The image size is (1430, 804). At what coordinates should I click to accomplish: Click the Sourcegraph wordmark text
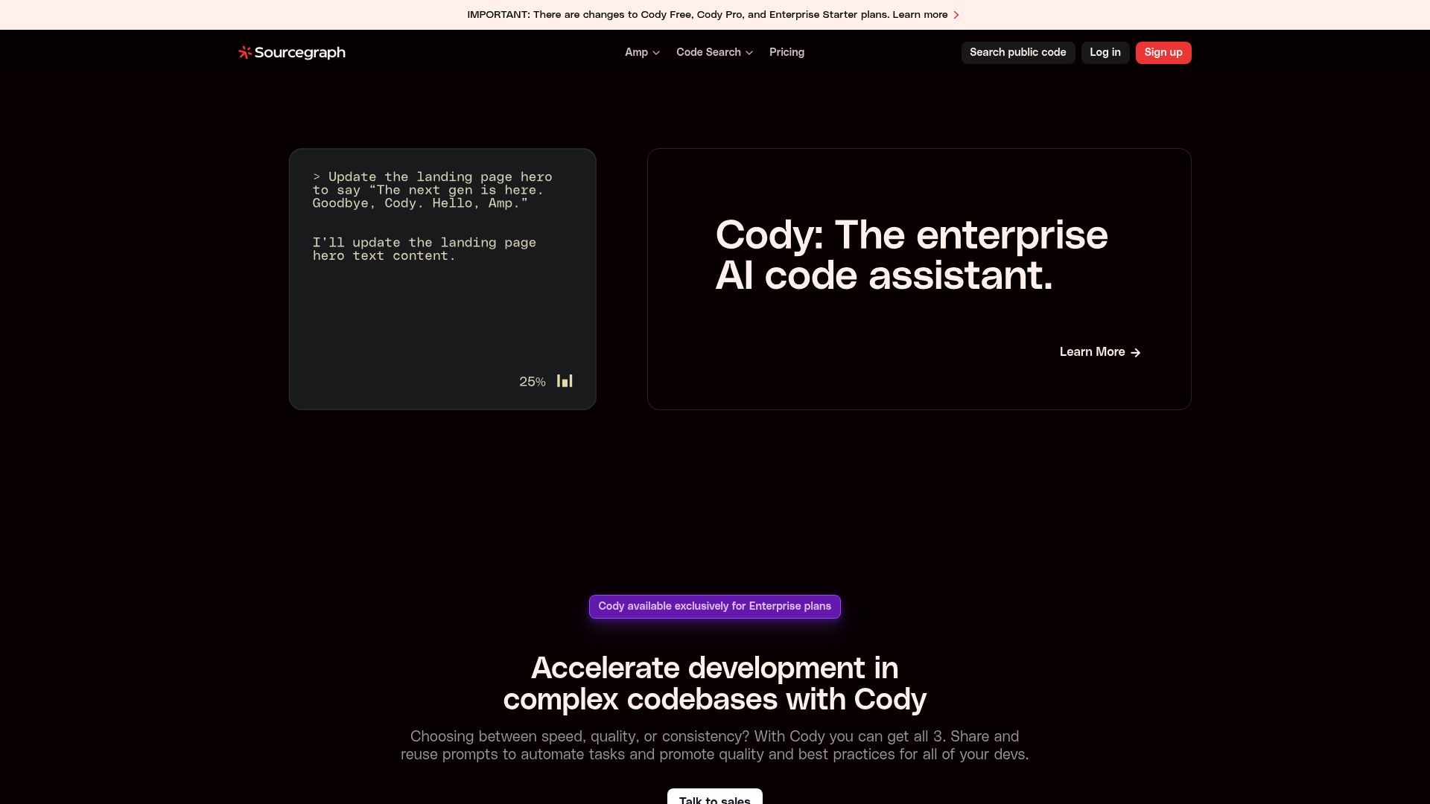(299, 52)
